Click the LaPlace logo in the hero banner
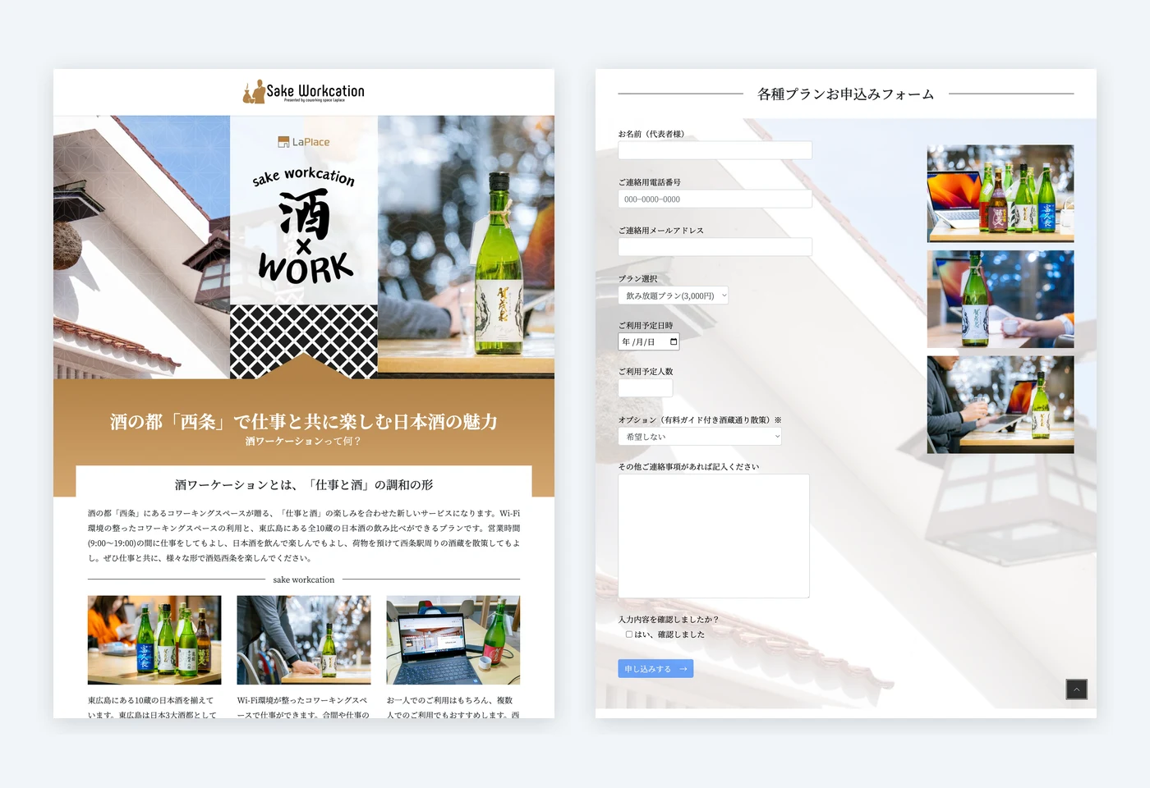This screenshot has height=788, width=1150. (x=304, y=142)
